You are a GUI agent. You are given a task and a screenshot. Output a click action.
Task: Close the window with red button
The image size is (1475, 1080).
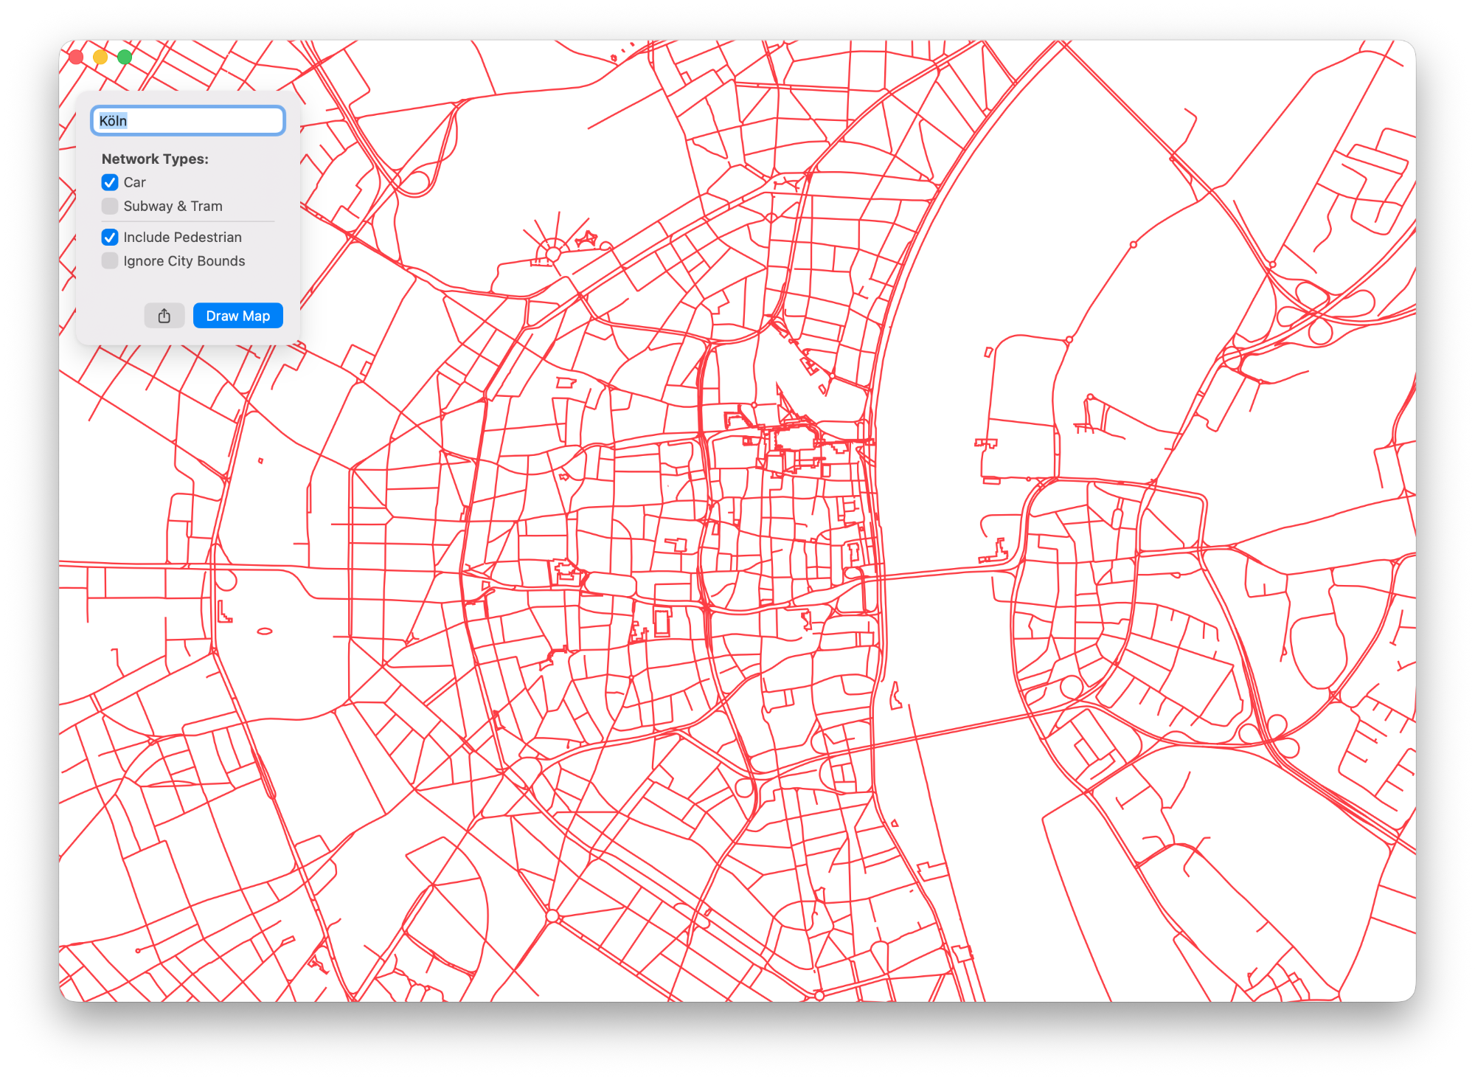[x=77, y=57]
